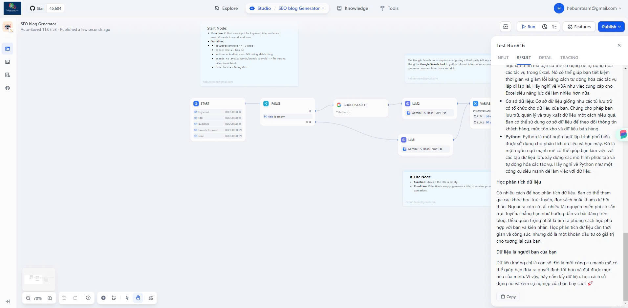Add a note to the canvas

pyautogui.click(x=114, y=298)
